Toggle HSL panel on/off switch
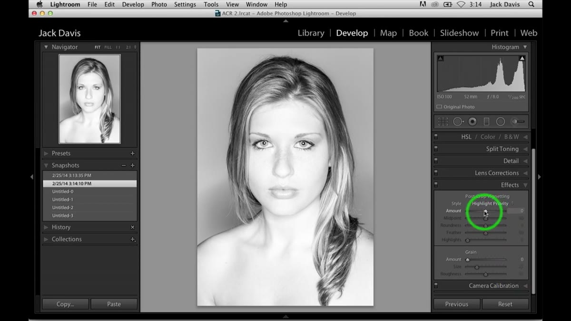This screenshot has width=571, height=321. tap(436, 137)
